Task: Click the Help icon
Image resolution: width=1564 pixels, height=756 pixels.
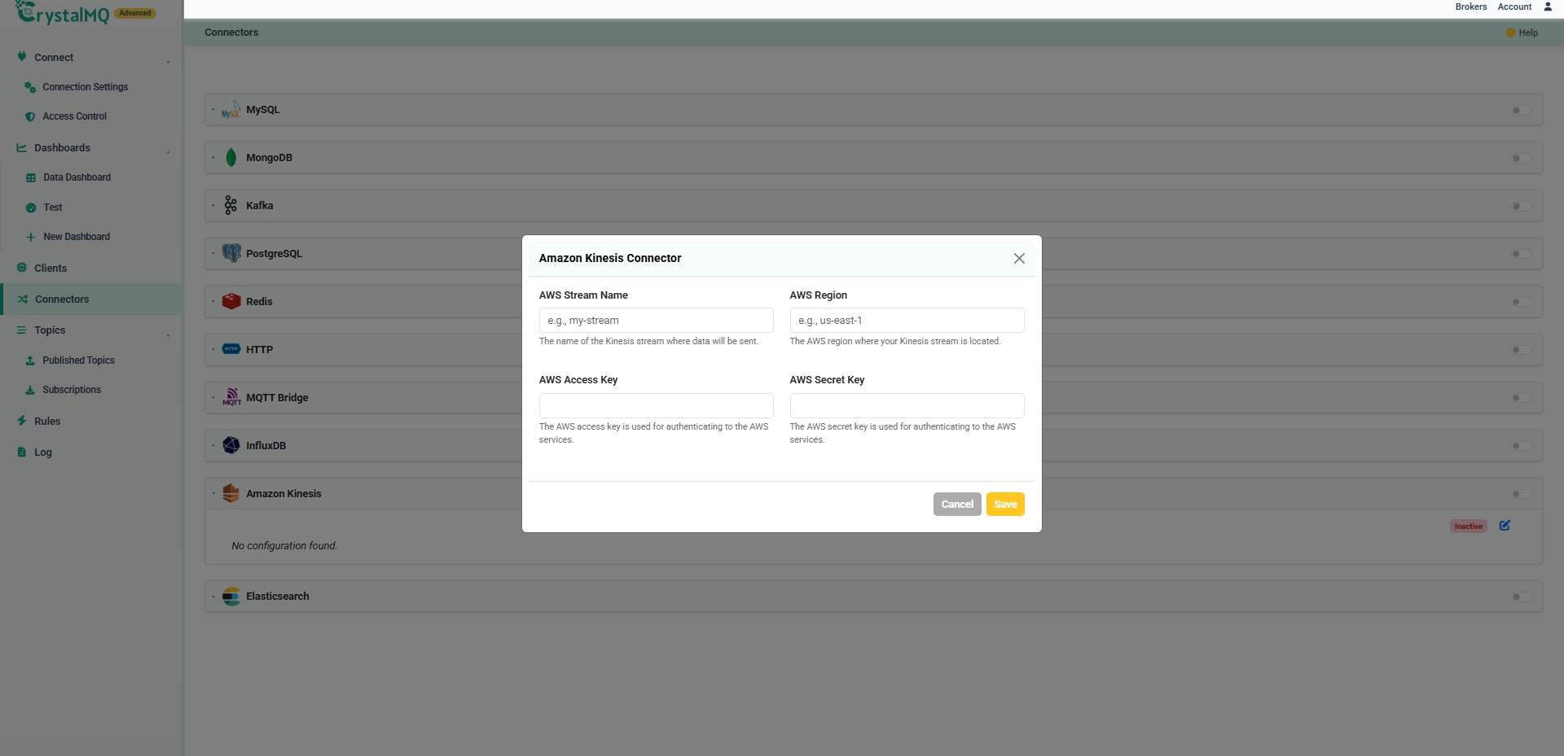Action: tap(1510, 33)
